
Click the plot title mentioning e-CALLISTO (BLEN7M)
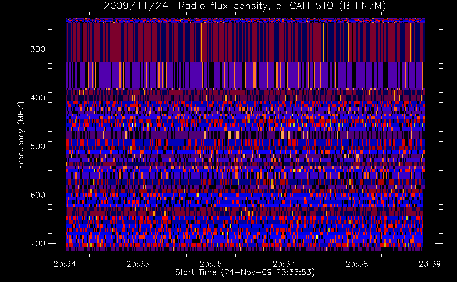[x=245, y=6]
